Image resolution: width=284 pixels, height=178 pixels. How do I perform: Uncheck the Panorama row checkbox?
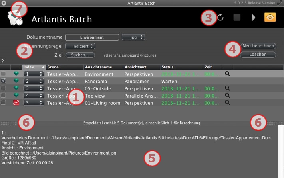(x=3, y=81)
